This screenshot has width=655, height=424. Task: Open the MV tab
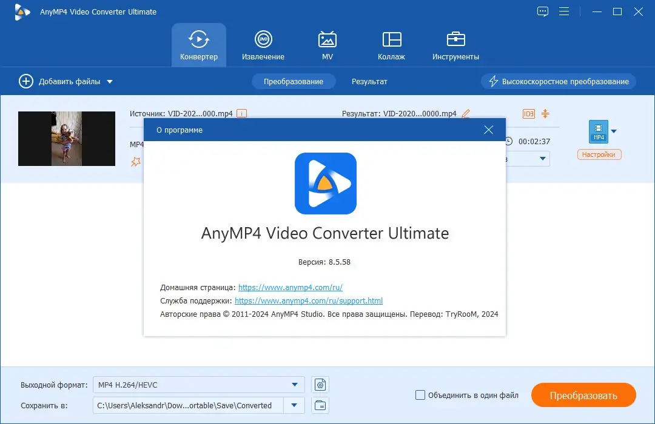pyautogui.click(x=327, y=45)
